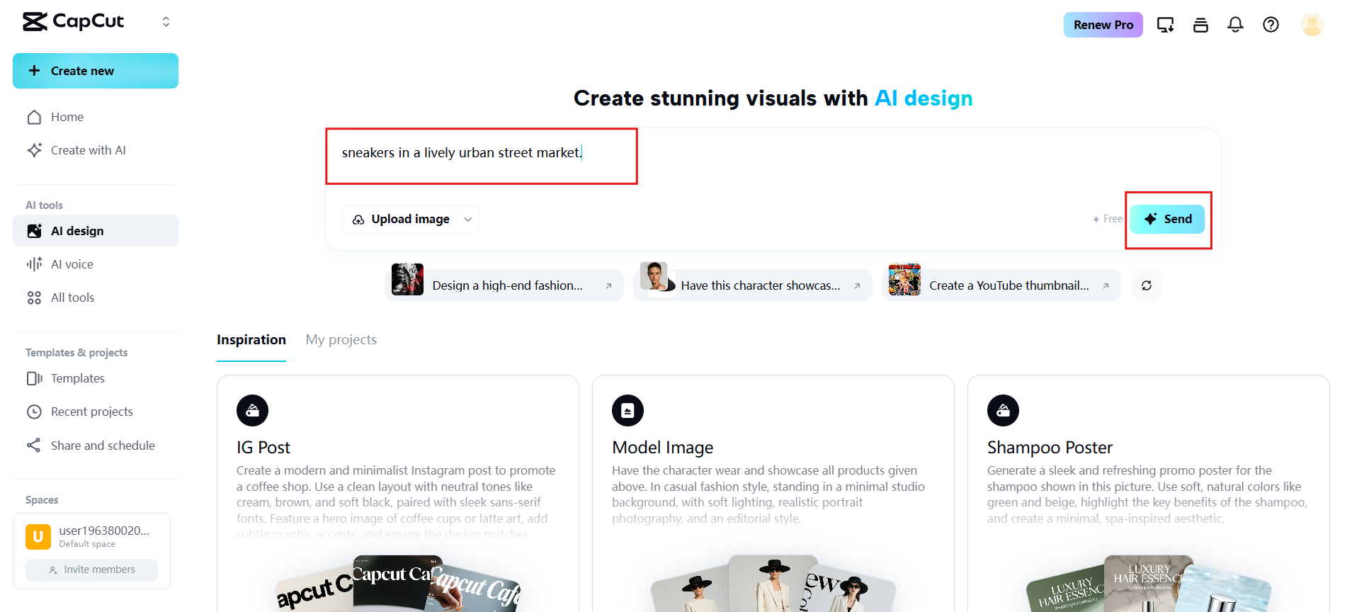Refresh the prompt suggestions
Image resolution: width=1352 pixels, height=612 pixels.
[1147, 285]
